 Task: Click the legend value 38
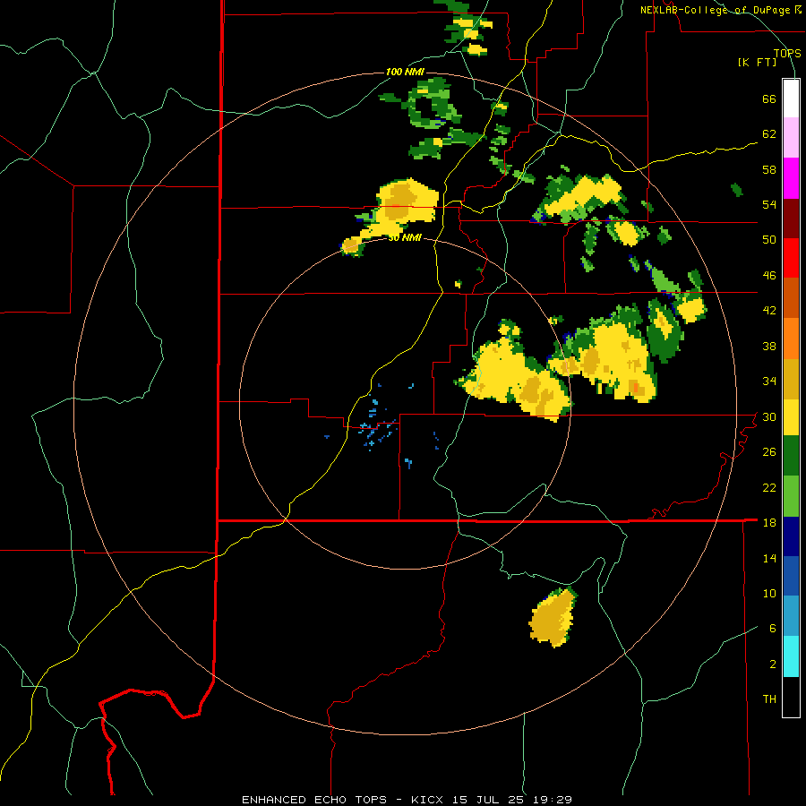click(x=769, y=346)
